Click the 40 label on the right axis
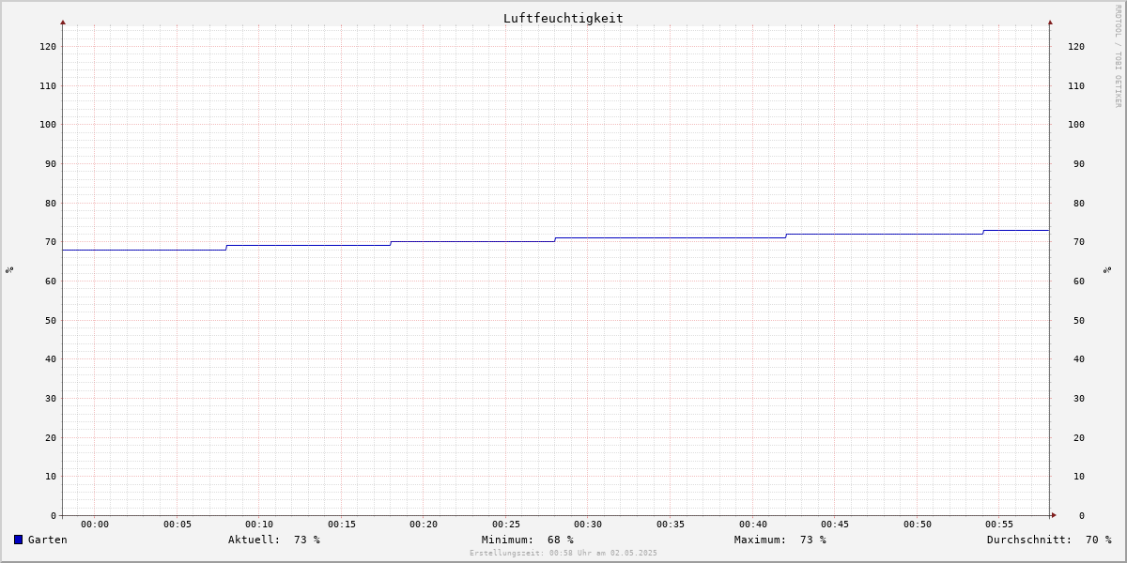The image size is (1127, 563). tap(1079, 359)
